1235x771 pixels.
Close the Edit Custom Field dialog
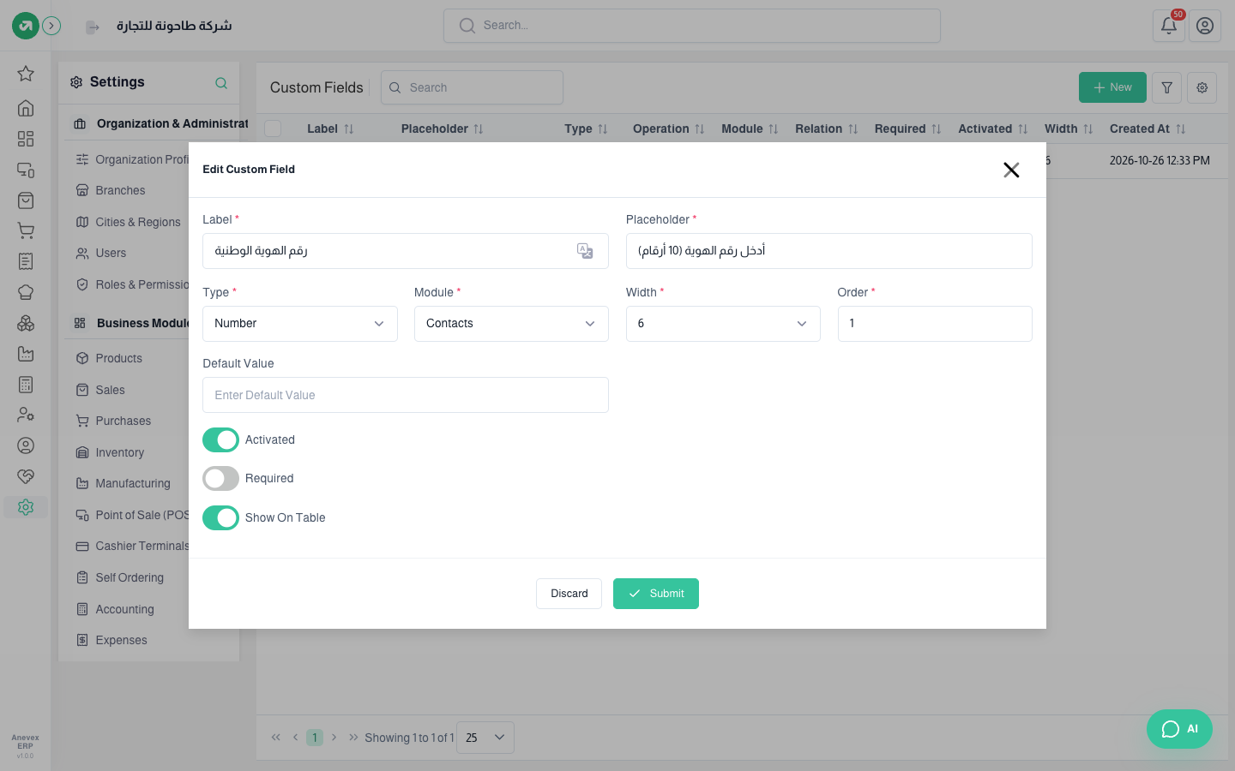(1011, 170)
